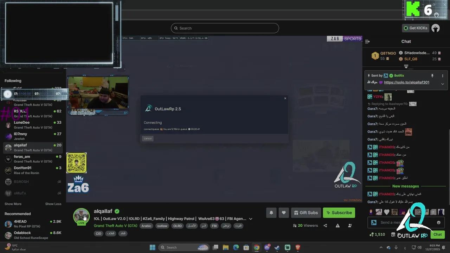Open the 1,510 KICKs balance
The width and height of the screenshot is (450, 253).
[x=377, y=234]
